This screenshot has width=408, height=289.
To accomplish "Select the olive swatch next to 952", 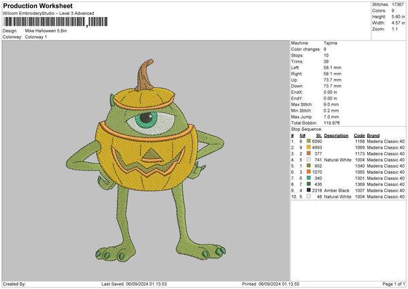I will coord(309,166).
